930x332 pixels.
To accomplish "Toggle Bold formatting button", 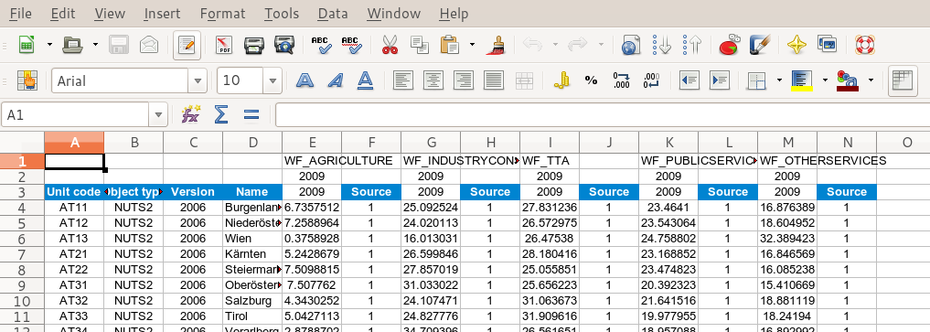I will tap(305, 80).
